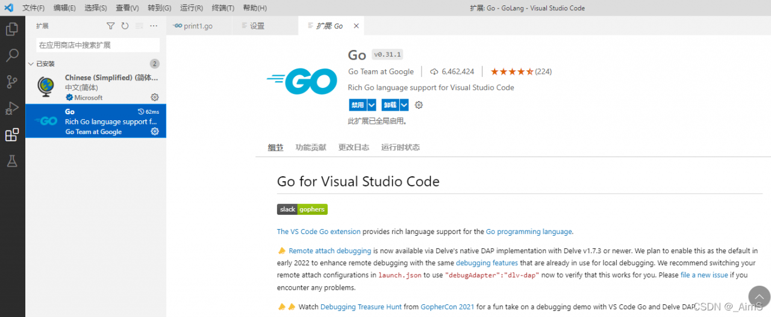Open the Run menu
This screenshot has width=771, height=317.
(191, 8)
